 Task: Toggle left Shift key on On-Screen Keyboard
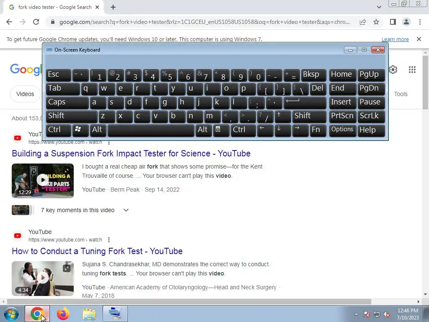pos(72,117)
